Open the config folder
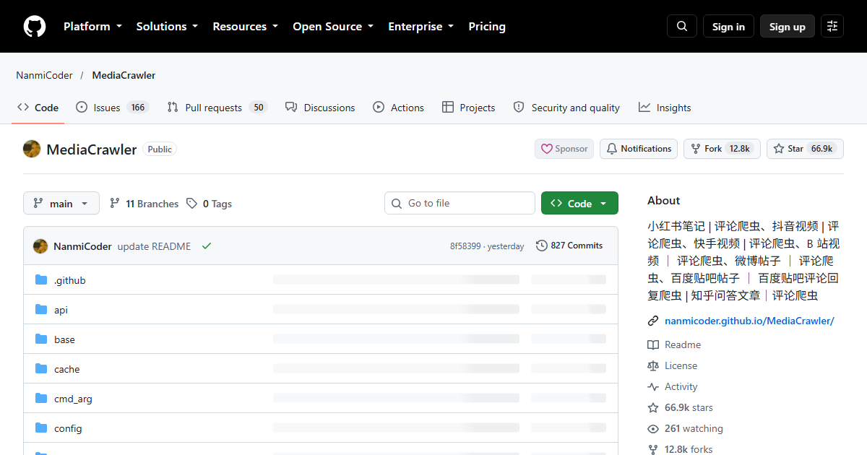Image resolution: width=867 pixels, height=455 pixels. point(68,428)
